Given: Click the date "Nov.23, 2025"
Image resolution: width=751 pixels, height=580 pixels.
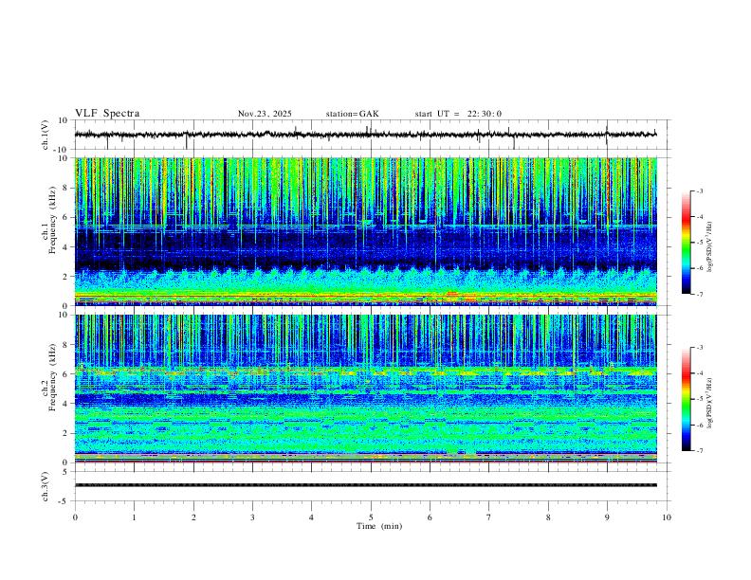Looking at the screenshot, I should coord(265,114).
